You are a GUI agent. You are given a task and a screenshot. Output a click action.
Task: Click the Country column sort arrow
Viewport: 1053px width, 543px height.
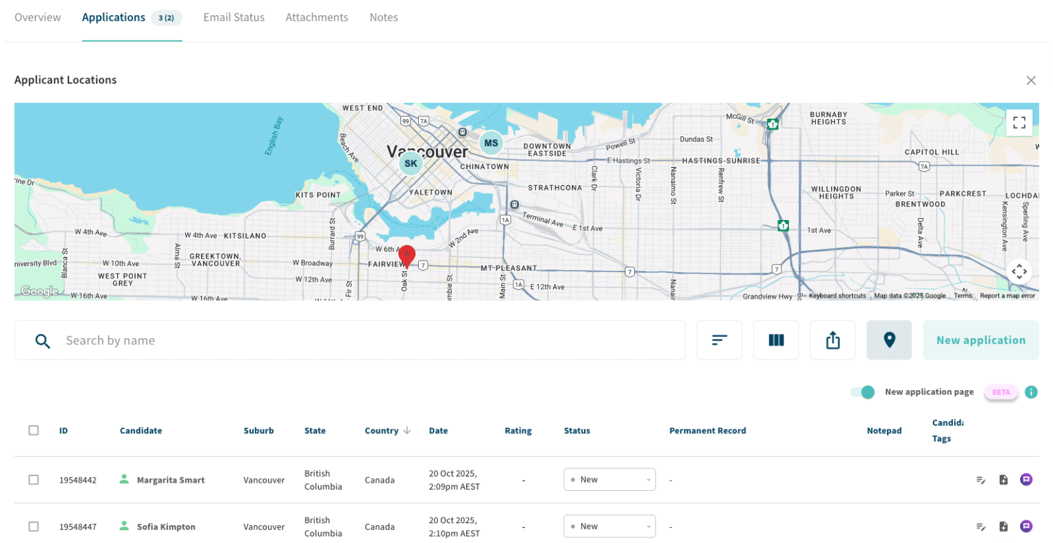click(408, 431)
